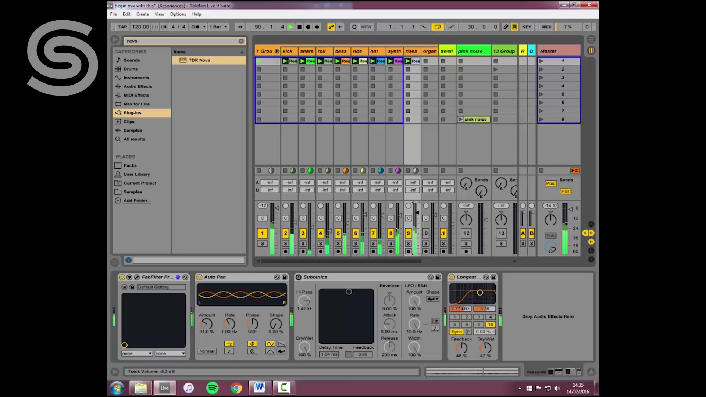
Task: Toggle Automation Arm button
Action: [x=331, y=27]
